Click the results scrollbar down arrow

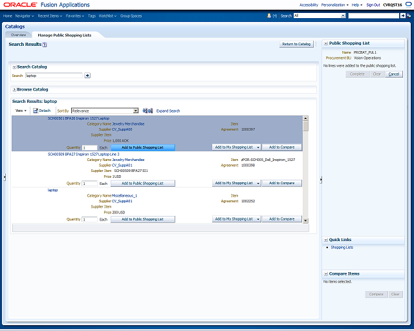pos(305,220)
